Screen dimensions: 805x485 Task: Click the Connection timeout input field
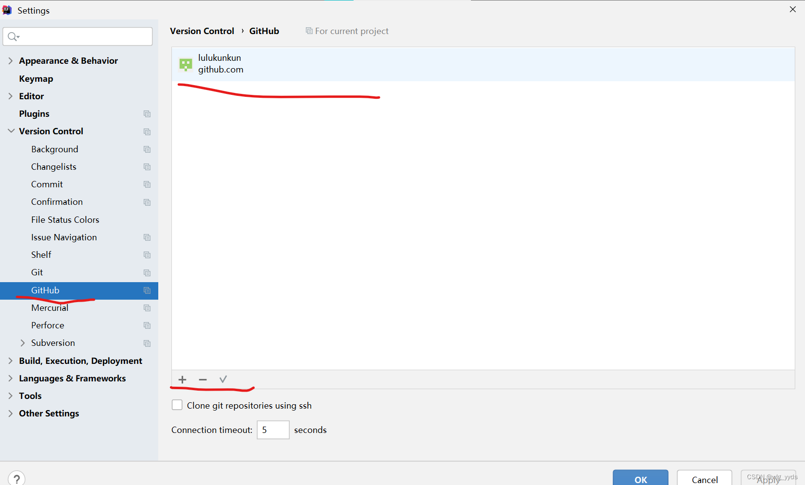(273, 430)
